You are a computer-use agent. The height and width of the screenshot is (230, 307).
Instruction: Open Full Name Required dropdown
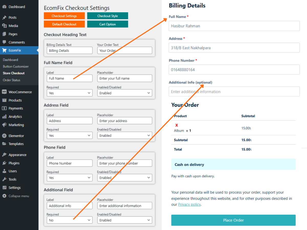70,93
